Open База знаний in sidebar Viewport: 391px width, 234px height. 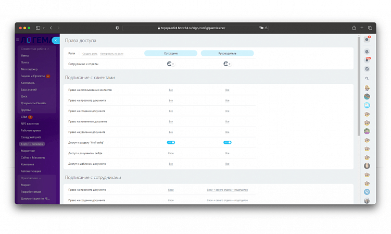29,90
